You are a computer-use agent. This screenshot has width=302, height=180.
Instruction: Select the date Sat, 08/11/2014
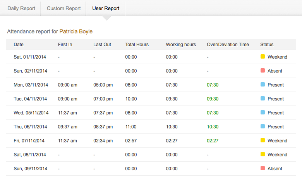(30, 154)
